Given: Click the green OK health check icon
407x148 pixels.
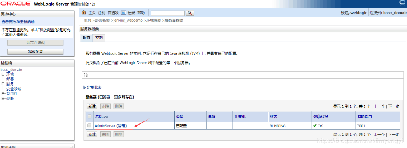Looking at the screenshot, I should pos(315,125).
